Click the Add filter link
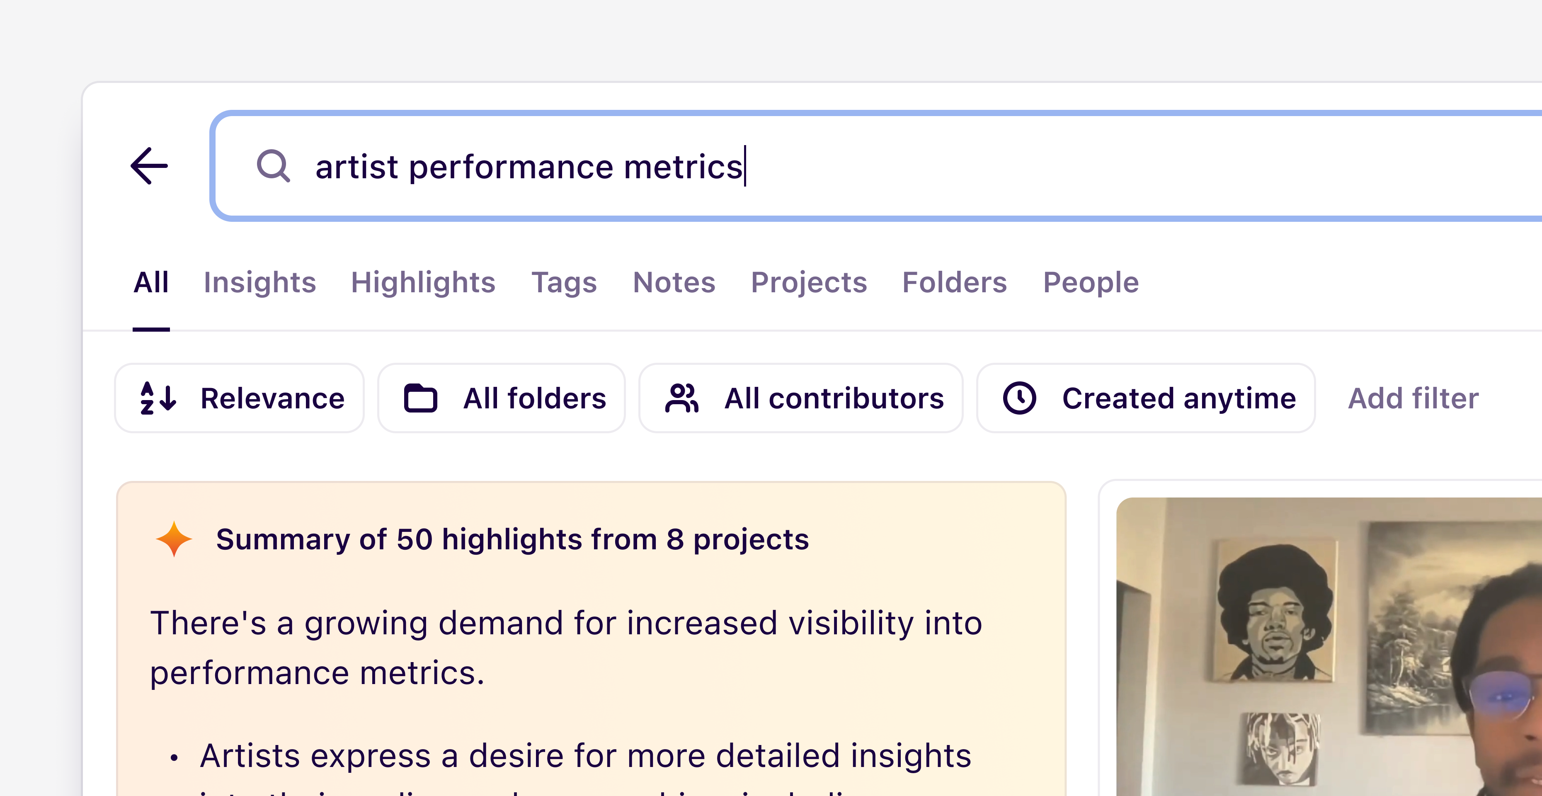 pos(1413,398)
